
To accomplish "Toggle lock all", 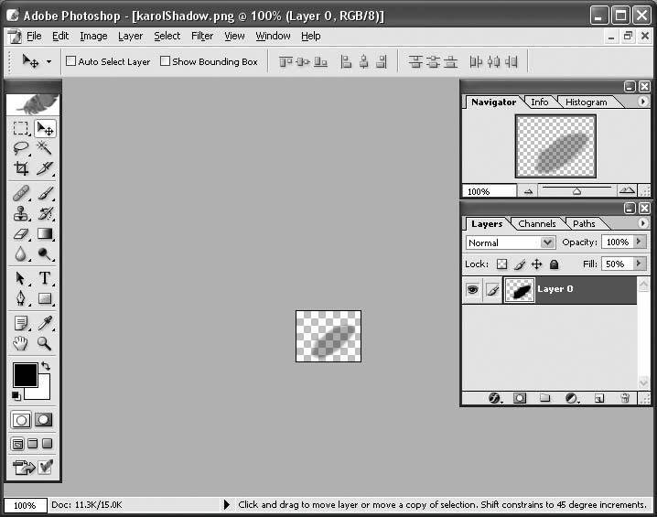I will point(554,264).
